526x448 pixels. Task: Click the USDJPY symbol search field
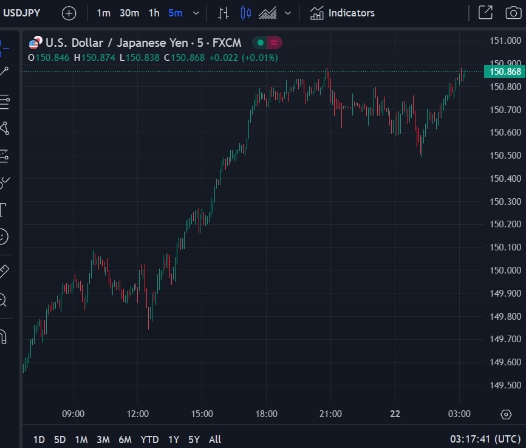(x=21, y=13)
